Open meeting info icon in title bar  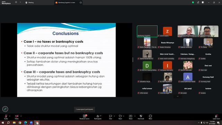click(16, 2)
